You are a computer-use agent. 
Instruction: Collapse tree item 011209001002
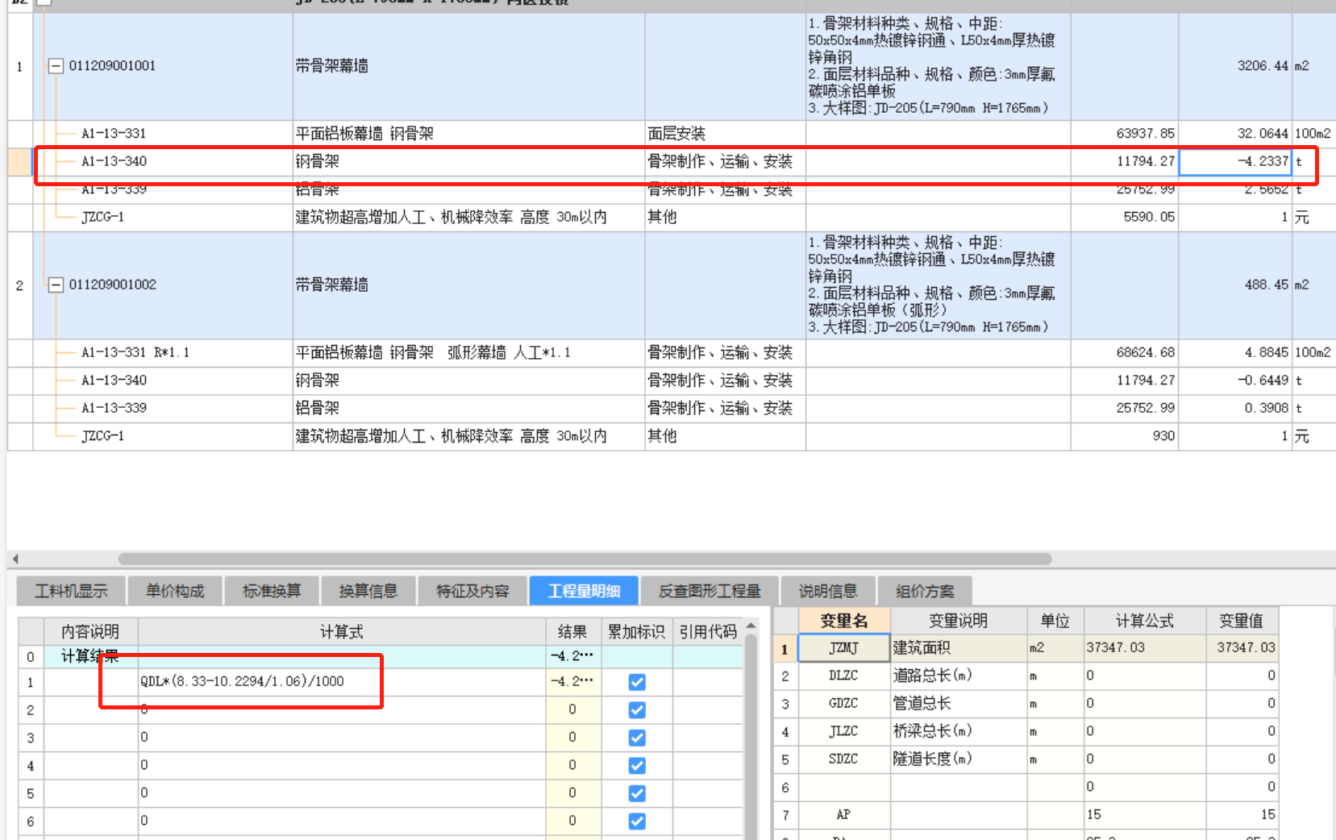click(x=56, y=285)
